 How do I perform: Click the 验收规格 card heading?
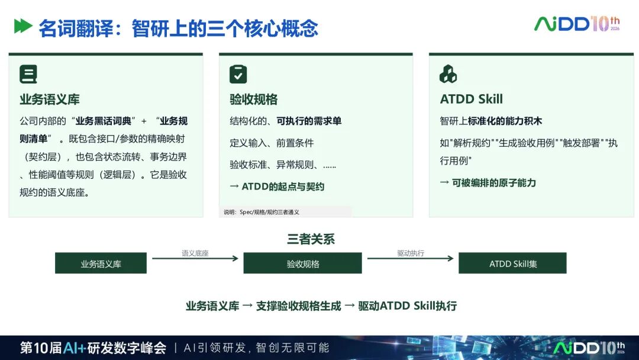click(x=253, y=99)
